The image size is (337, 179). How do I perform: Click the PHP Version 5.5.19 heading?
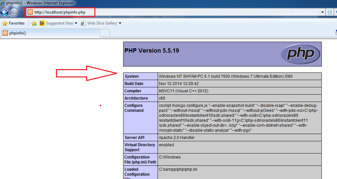coord(152,51)
